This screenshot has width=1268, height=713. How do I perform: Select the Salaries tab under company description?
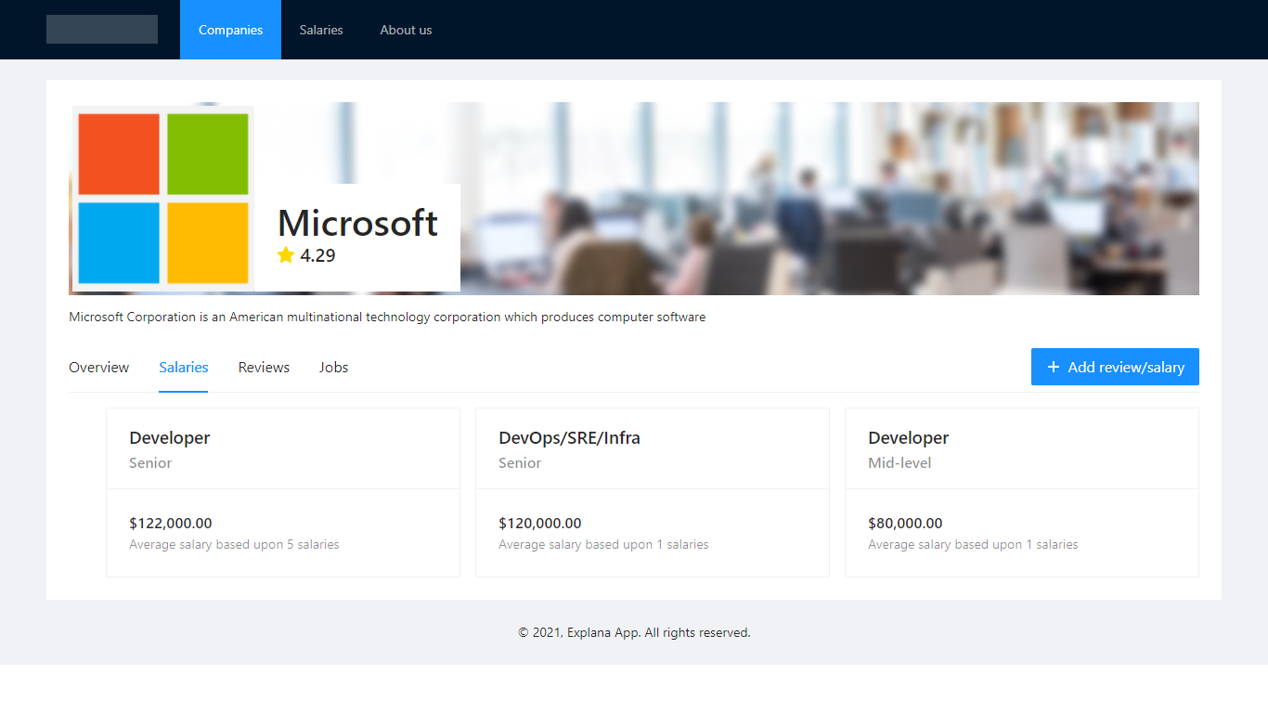pyautogui.click(x=184, y=368)
